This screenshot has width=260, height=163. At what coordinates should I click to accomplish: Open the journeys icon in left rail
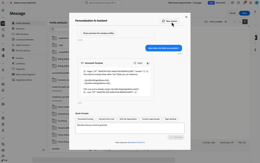click(3, 30)
